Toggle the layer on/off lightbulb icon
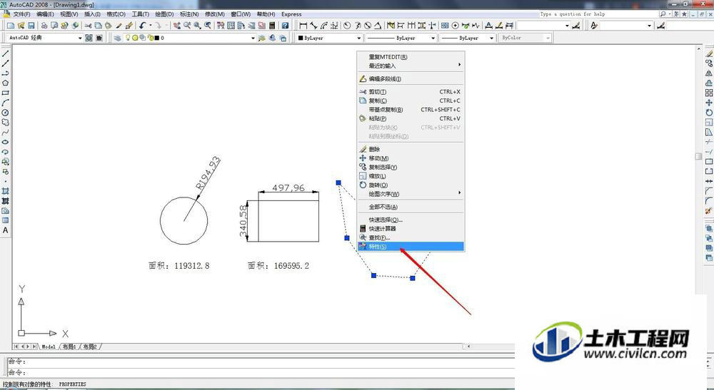This screenshot has width=714, height=390. pyautogui.click(x=128, y=38)
